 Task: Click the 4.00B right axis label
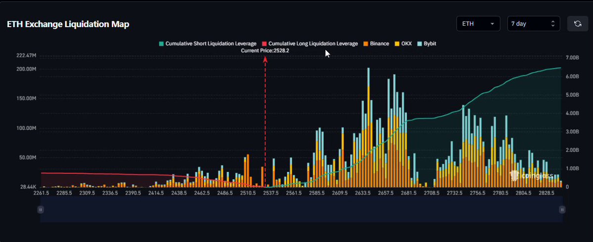pyautogui.click(x=572, y=113)
